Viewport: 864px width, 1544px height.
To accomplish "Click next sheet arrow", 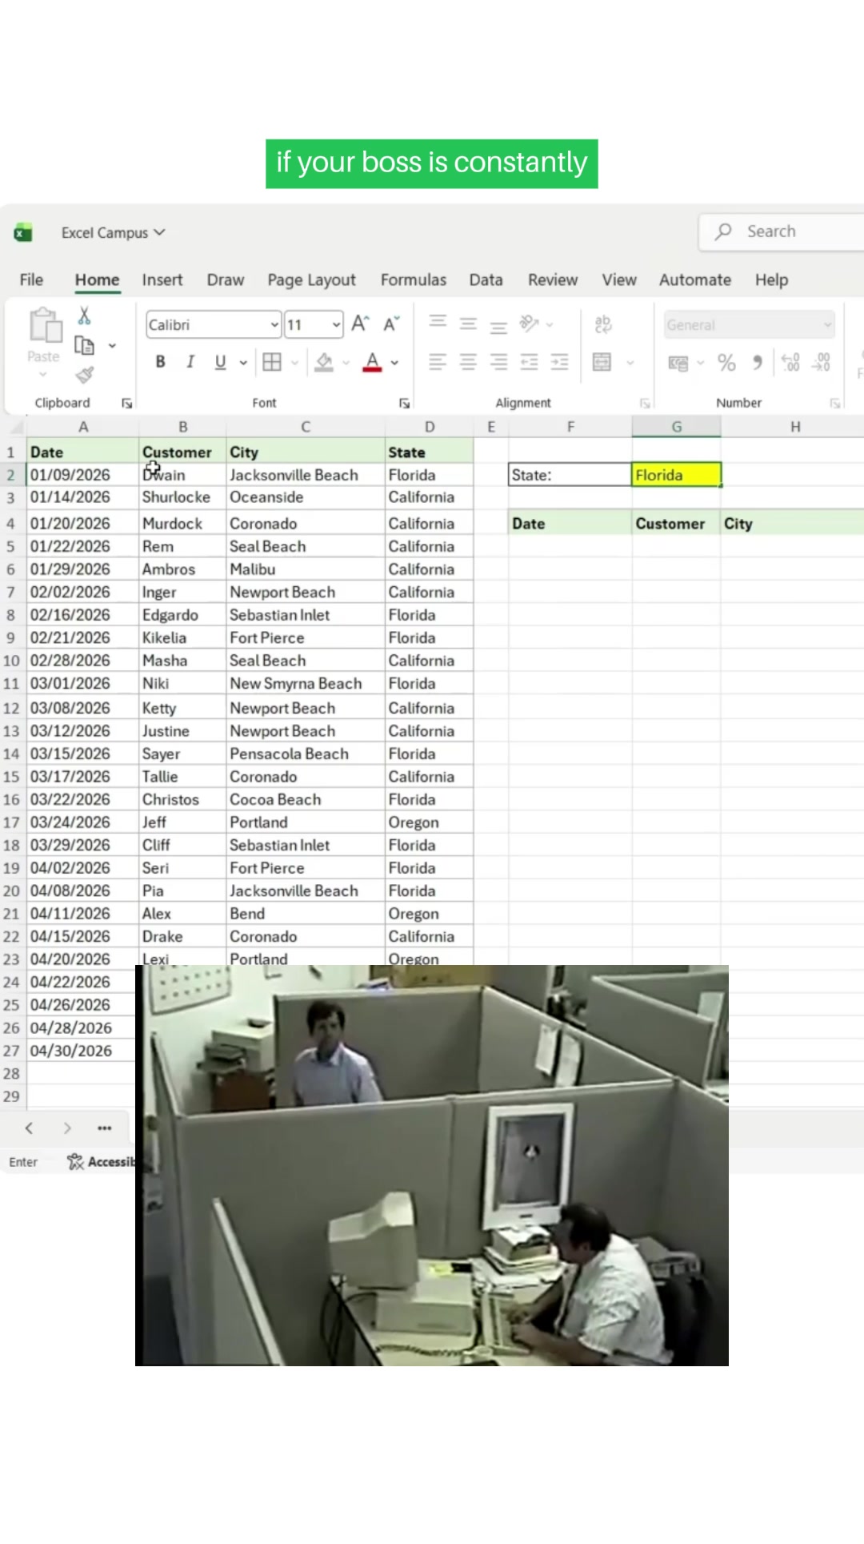I will pyautogui.click(x=67, y=1128).
